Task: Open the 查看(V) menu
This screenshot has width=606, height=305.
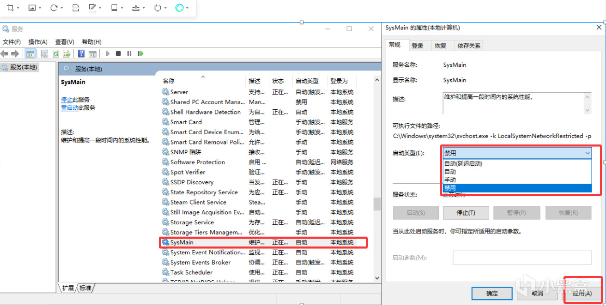Action: pos(64,41)
